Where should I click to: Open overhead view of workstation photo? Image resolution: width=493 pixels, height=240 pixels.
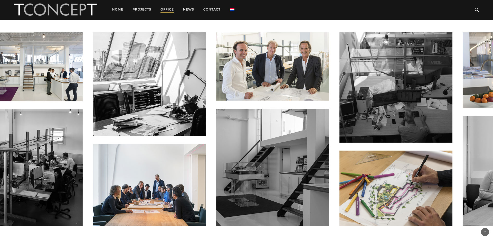[396, 87]
